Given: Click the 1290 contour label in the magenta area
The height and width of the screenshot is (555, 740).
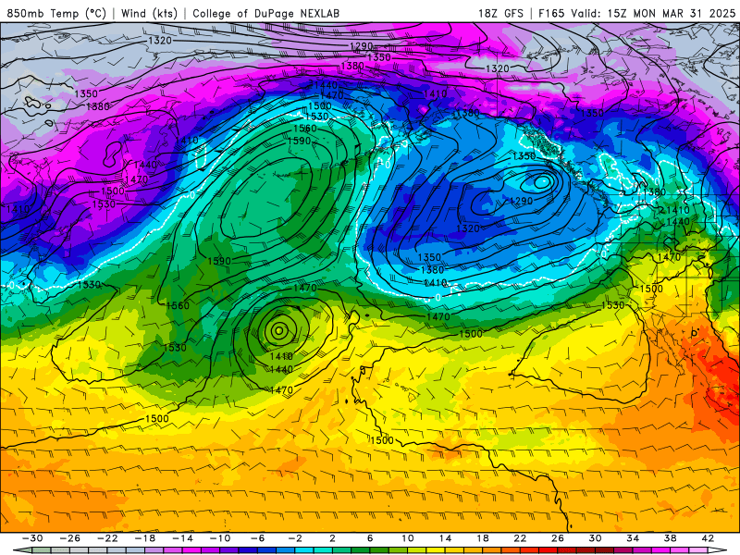Looking at the screenshot, I should pos(361,46).
